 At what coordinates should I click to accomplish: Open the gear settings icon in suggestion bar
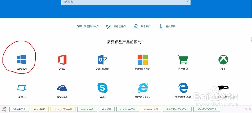coord(246,109)
